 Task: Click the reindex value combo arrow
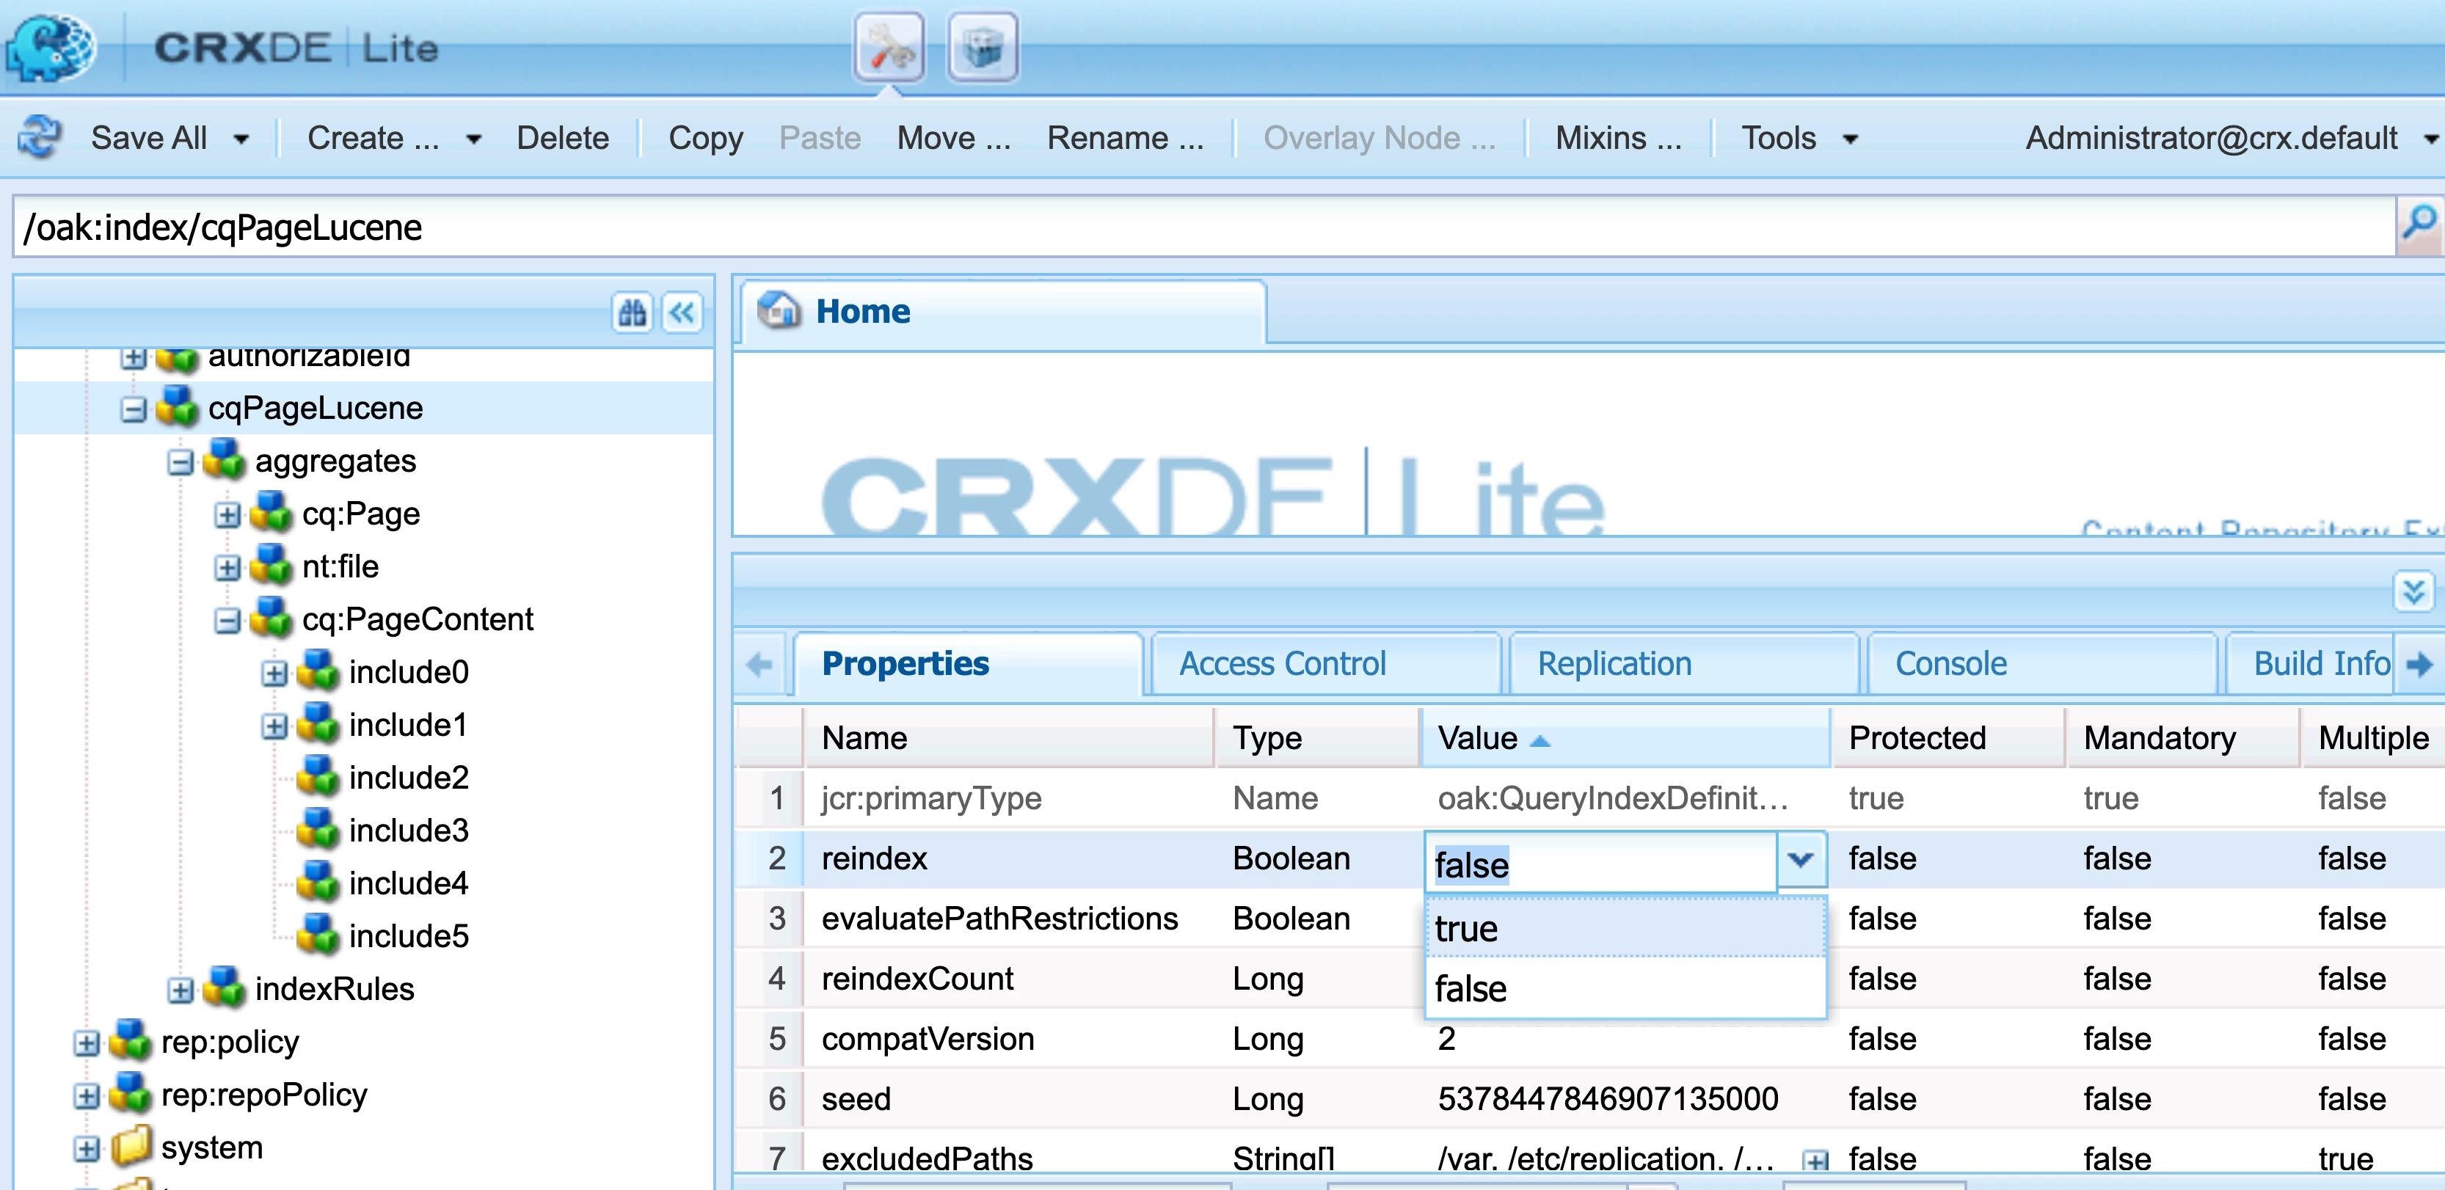click(x=1801, y=860)
